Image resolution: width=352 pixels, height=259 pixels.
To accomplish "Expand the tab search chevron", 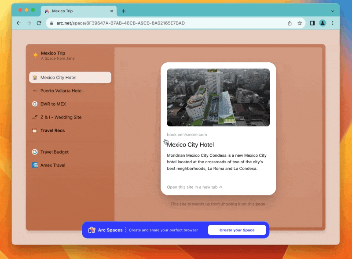I will [x=333, y=11].
